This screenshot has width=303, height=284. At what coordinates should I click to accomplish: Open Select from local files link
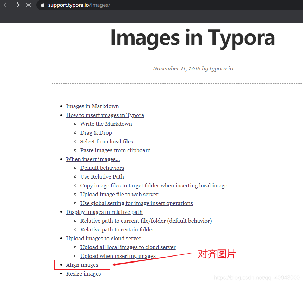107,141
